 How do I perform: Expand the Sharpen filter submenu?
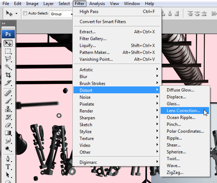(x=117, y=118)
